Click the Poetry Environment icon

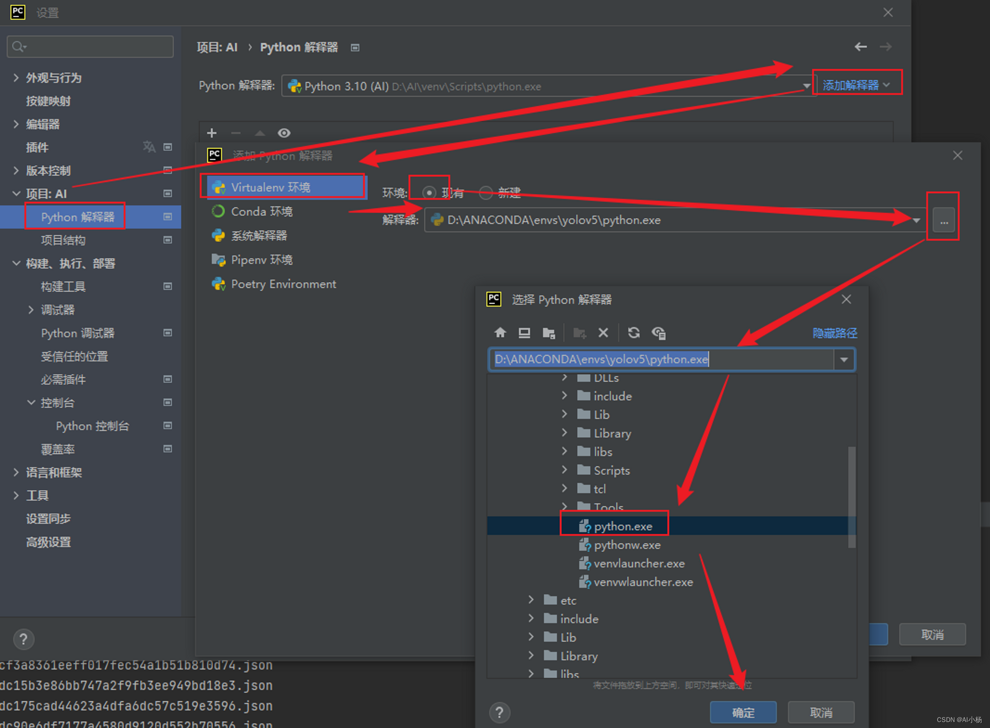[x=218, y=284]
